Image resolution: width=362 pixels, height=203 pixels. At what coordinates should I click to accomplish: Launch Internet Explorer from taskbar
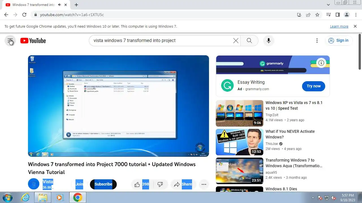[25, 197]
